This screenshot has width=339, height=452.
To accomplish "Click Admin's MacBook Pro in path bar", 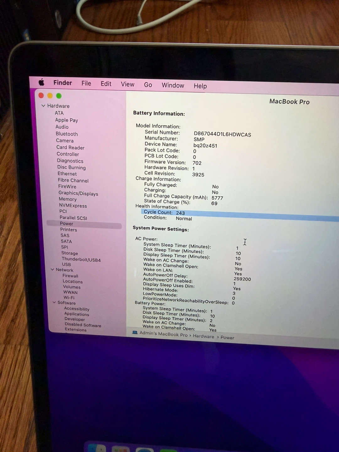I will click(164, 334).
